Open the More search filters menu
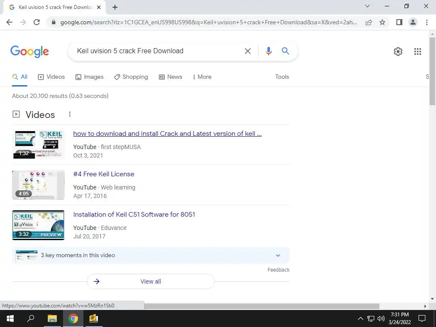436x327 pixels. (x=202, y=77)
